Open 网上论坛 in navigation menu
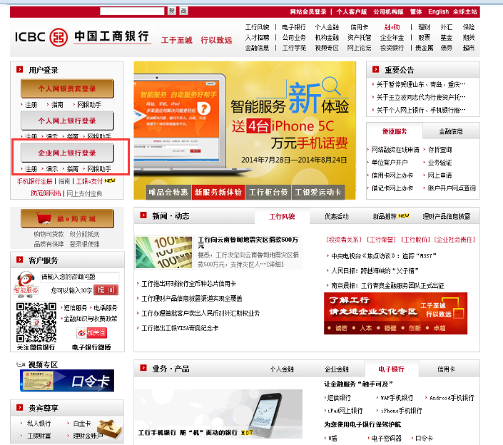503x445 pixels. [x=359, y=48]
